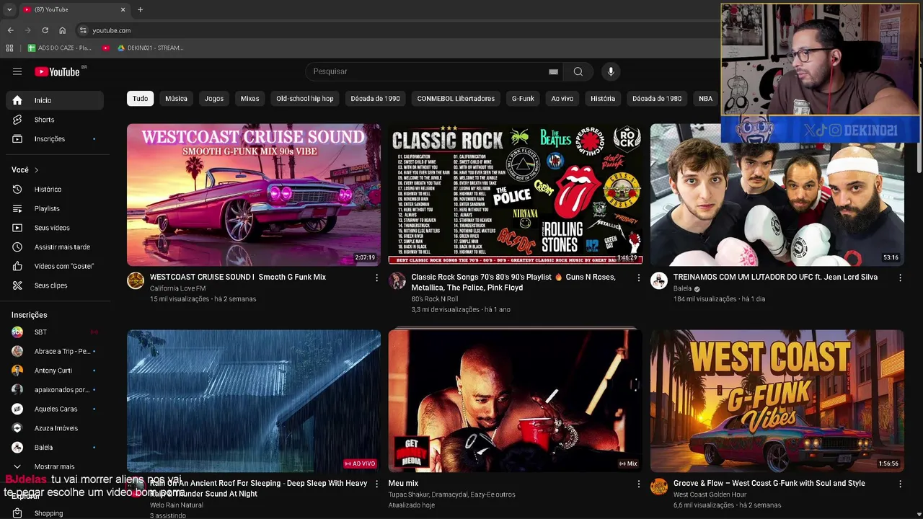This screenshot has height=519, width=923.
Task: Select the Jogos filter chip
Action: [x=214, y=99]
